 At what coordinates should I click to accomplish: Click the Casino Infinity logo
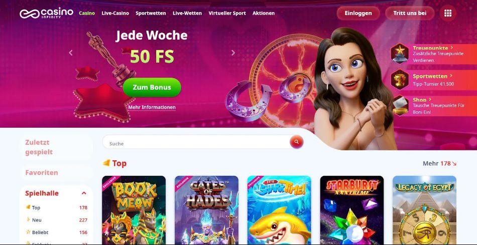46,13
